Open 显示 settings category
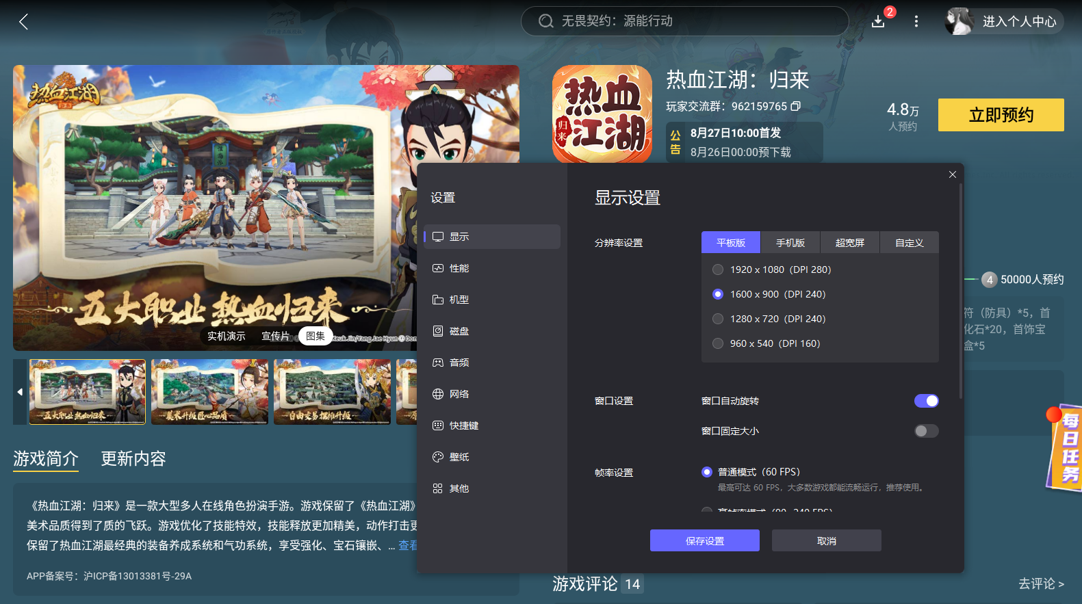 [x=492, y=237]
